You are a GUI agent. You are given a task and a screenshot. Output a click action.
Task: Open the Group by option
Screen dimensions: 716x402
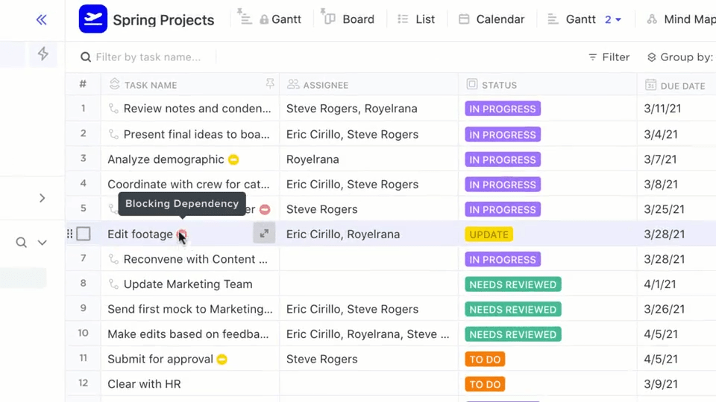tap(680, 57)
